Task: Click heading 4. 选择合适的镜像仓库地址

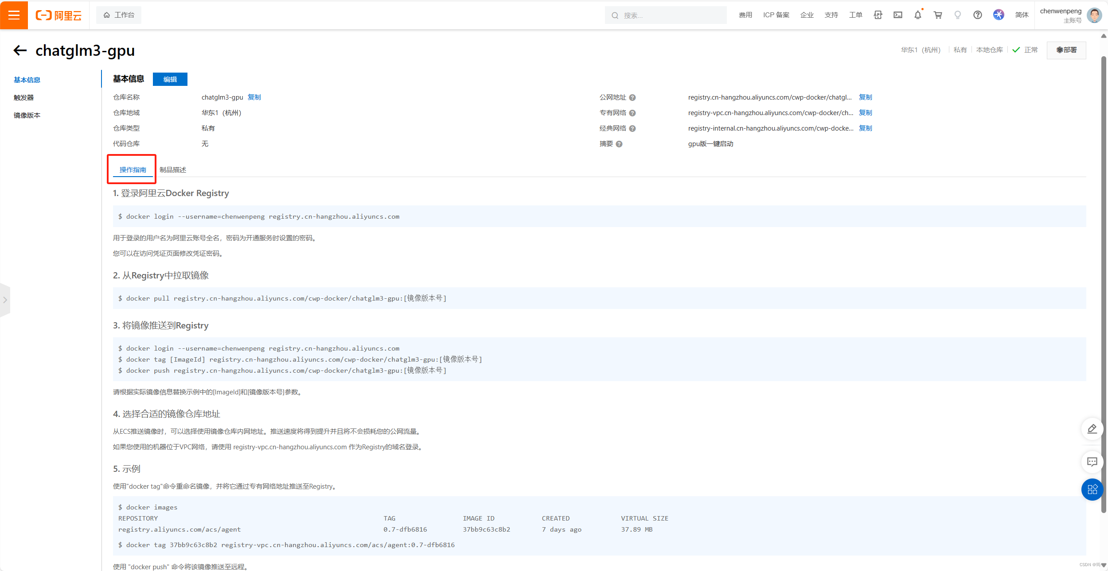Action: (x=167, y=414)
